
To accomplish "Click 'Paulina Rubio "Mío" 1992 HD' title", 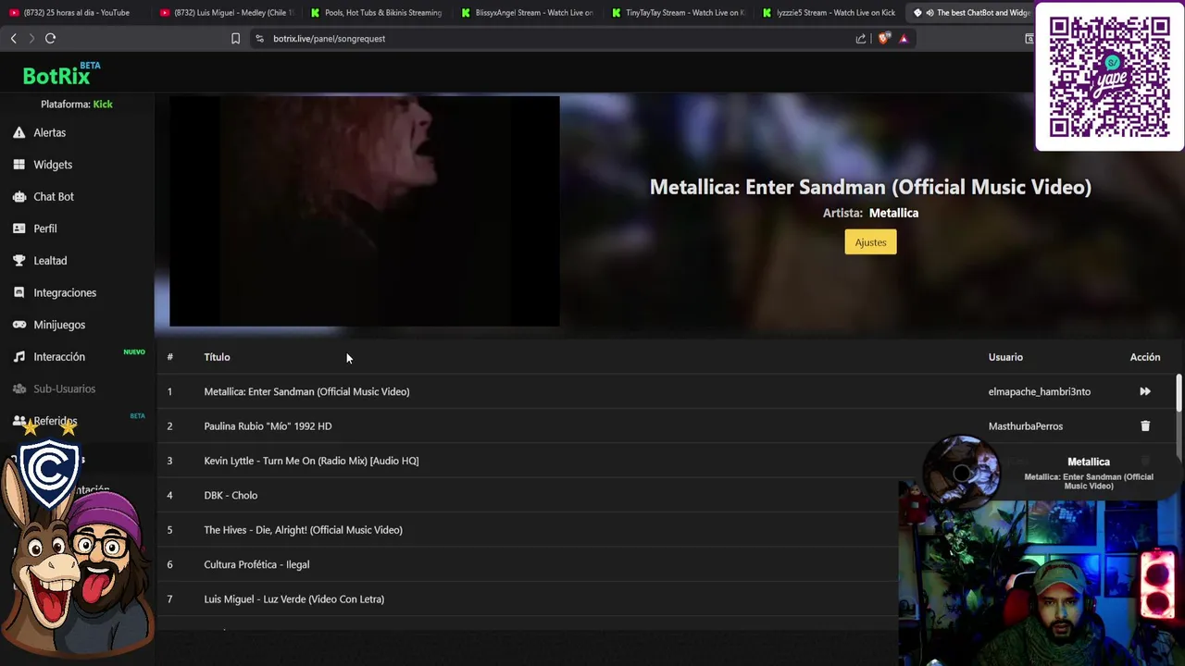I will (268, 426).
